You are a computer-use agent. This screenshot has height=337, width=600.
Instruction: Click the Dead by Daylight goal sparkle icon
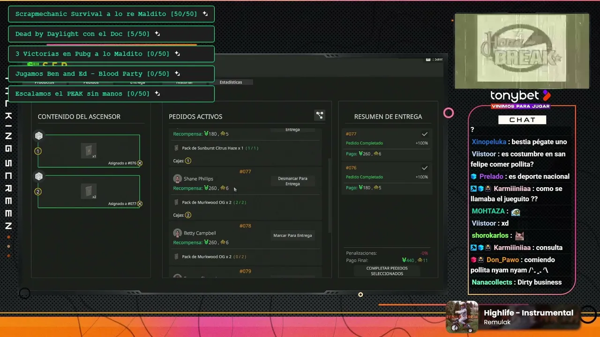pyautogui.click(x=157, y=34)
